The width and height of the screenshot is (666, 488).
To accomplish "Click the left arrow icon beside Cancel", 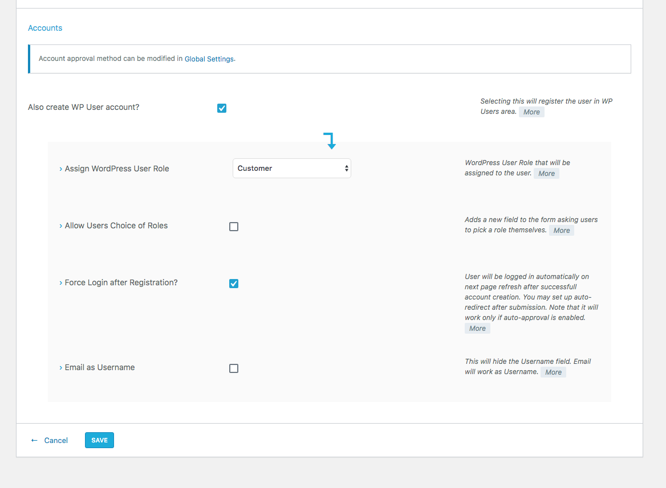I will click(34, 440).
